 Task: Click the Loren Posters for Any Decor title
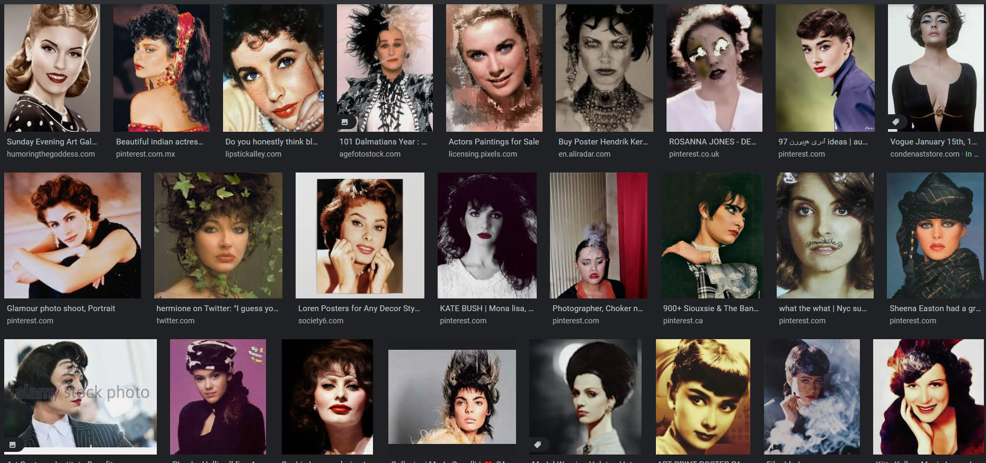(359, 308)
